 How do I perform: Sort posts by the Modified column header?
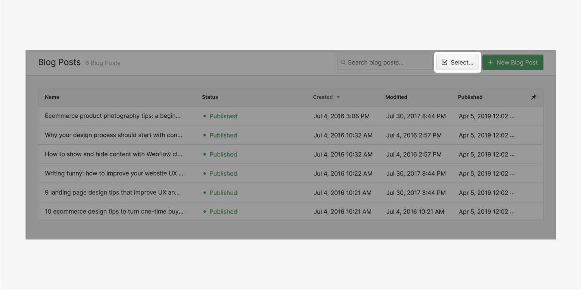tap(396, 97)
